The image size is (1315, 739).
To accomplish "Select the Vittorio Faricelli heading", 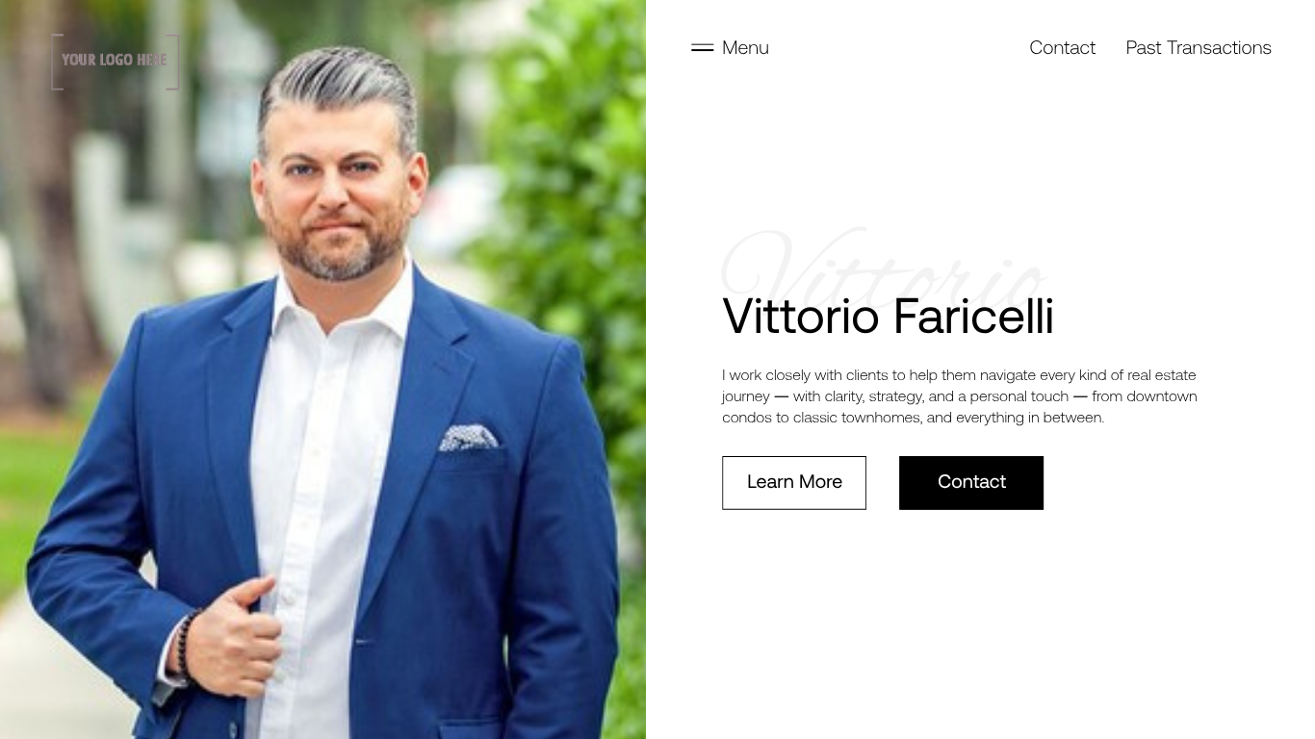I will point(888,317).
